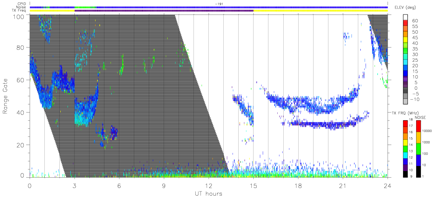436x201 pixels.
Task: Click the 1000 value on the NOISE legend
Action: pyautogui.click(x=426, y=142)
